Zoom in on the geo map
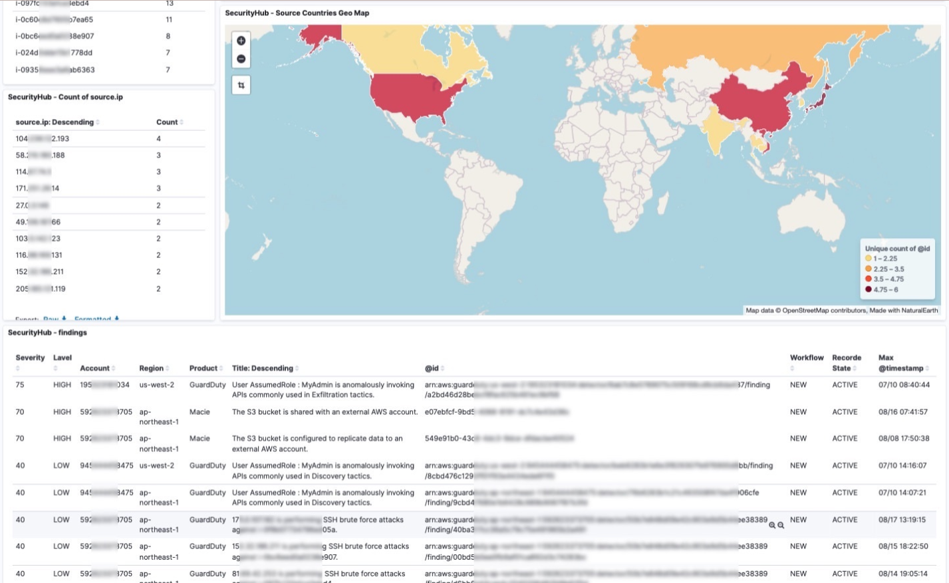 coord(241,41)
